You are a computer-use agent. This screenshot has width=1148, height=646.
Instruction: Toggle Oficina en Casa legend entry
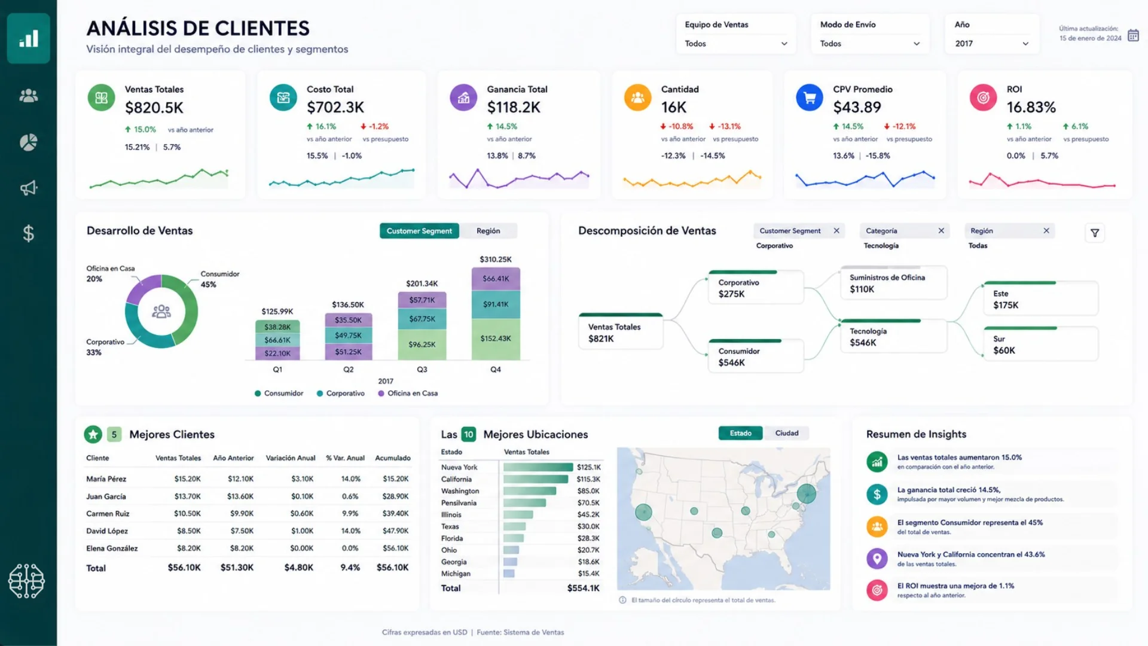pyautogui.click(x=408, y=394)
